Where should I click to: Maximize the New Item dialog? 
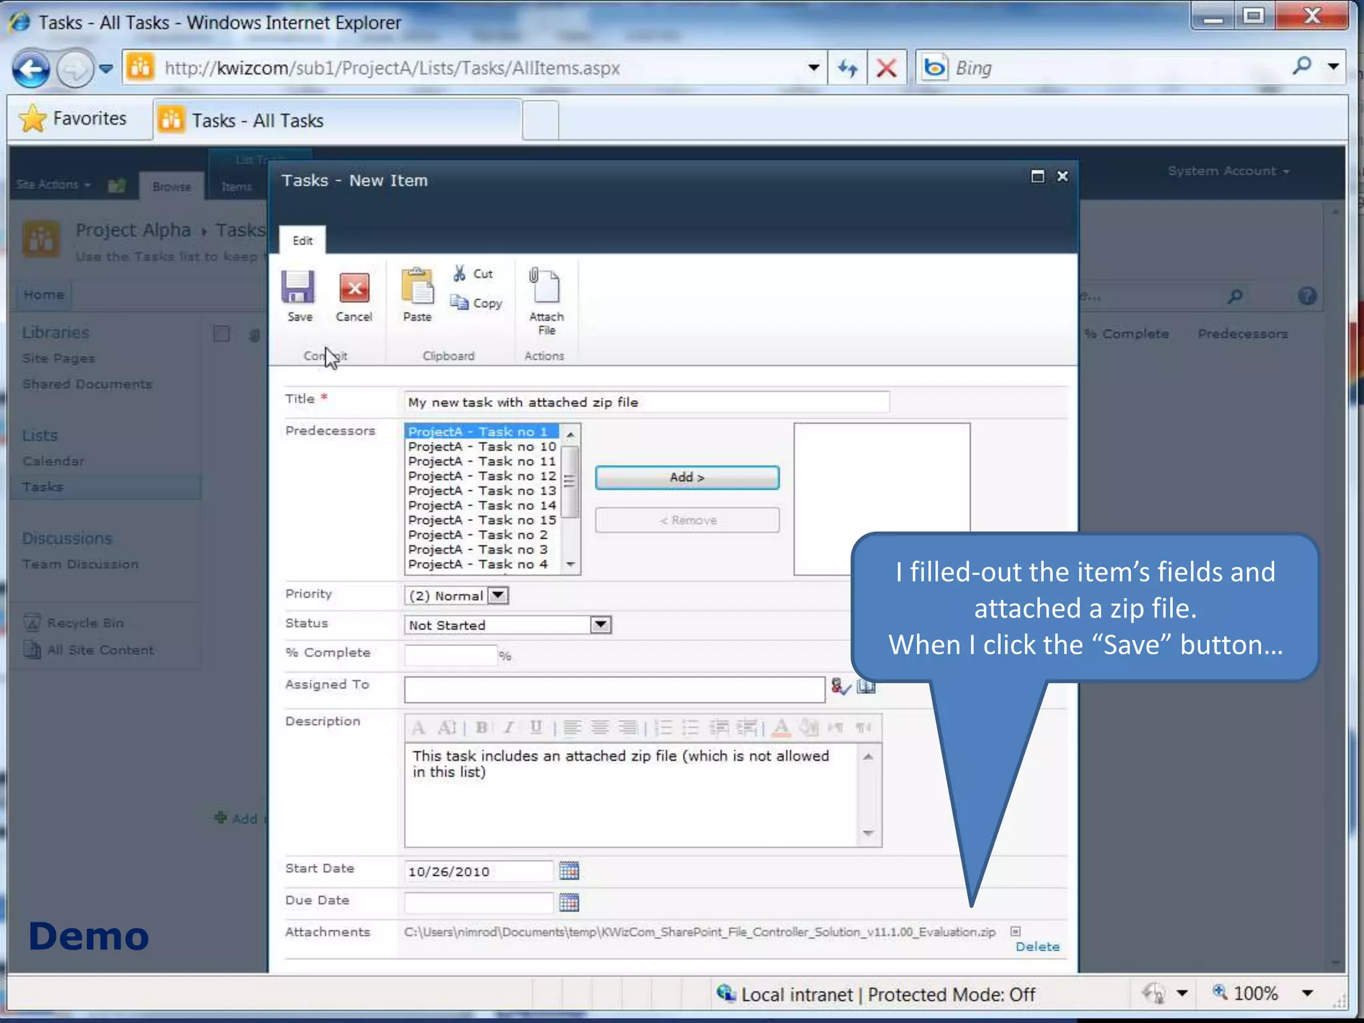click(1037, 176)
